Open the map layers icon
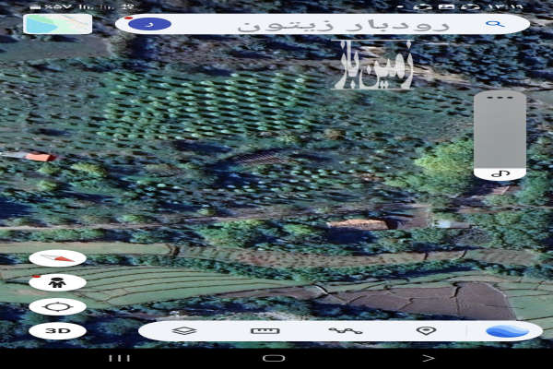553x369 pixels. coord(185,330)
